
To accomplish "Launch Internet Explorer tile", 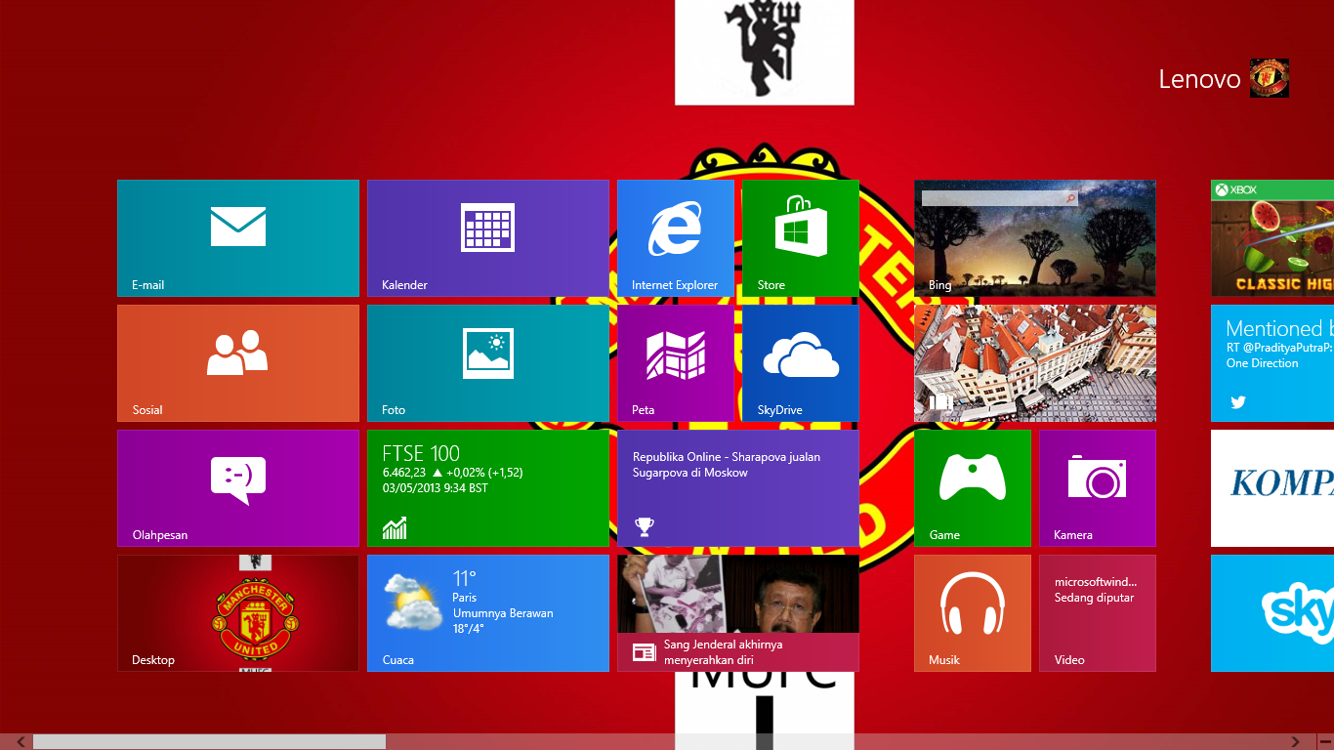I will (676, 238).
